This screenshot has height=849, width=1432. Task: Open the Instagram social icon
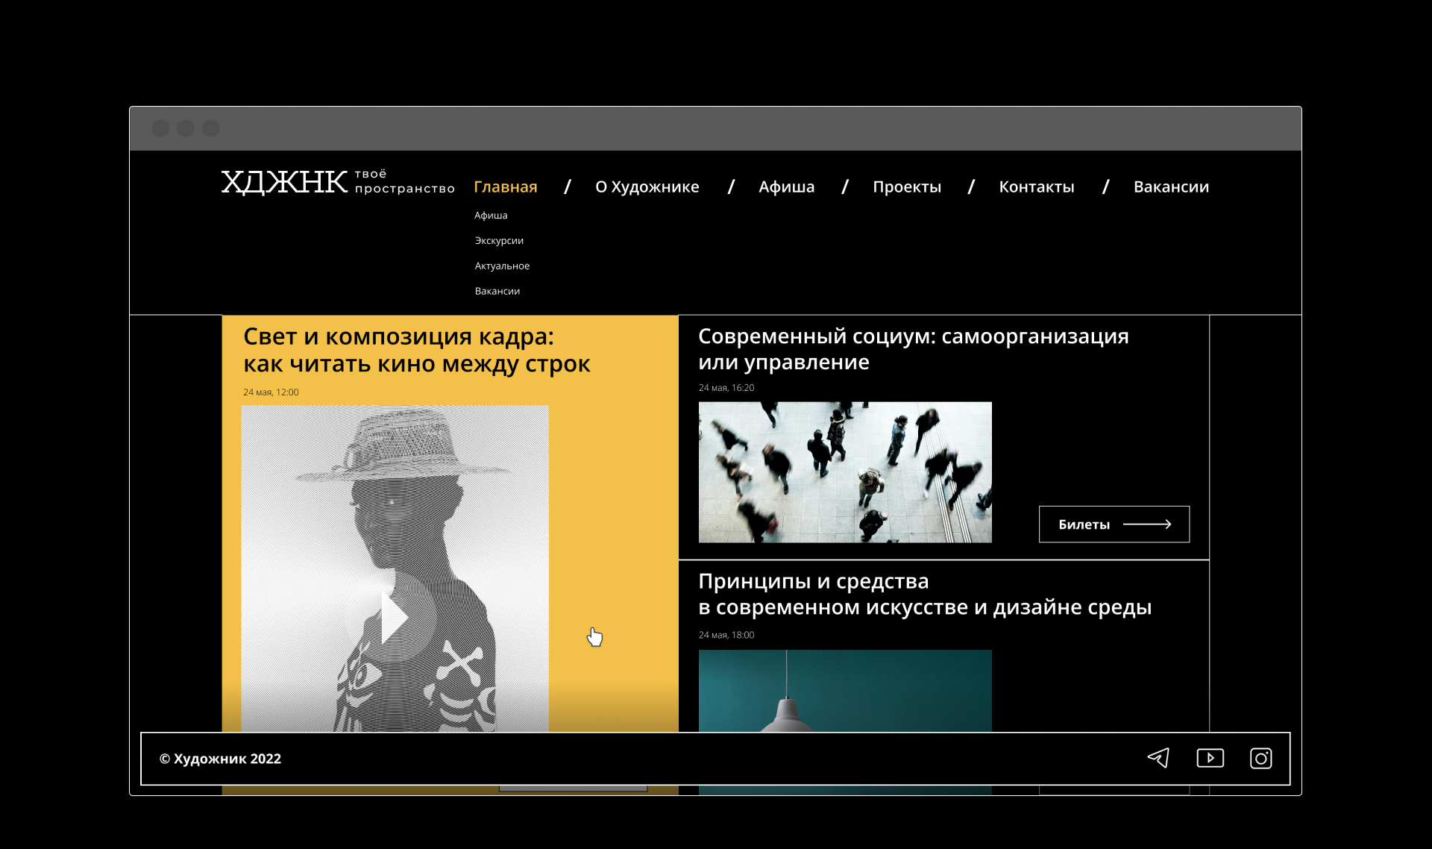coord(1260,758)
